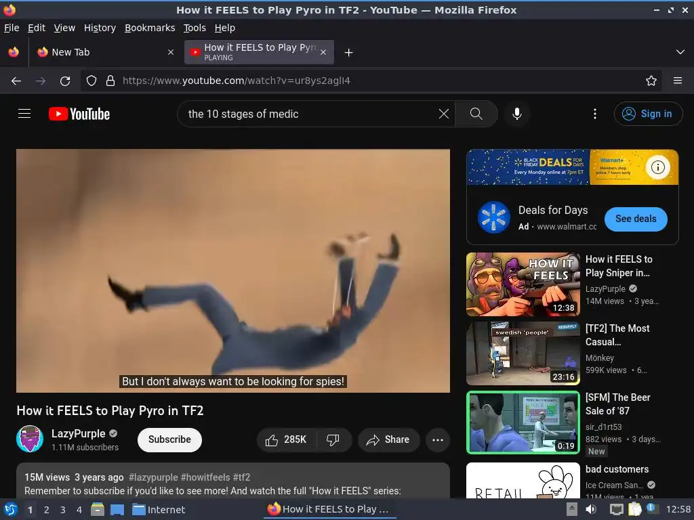Show desktop via taskbar blue window icon
694x520 pixels.
click(117, 510)
